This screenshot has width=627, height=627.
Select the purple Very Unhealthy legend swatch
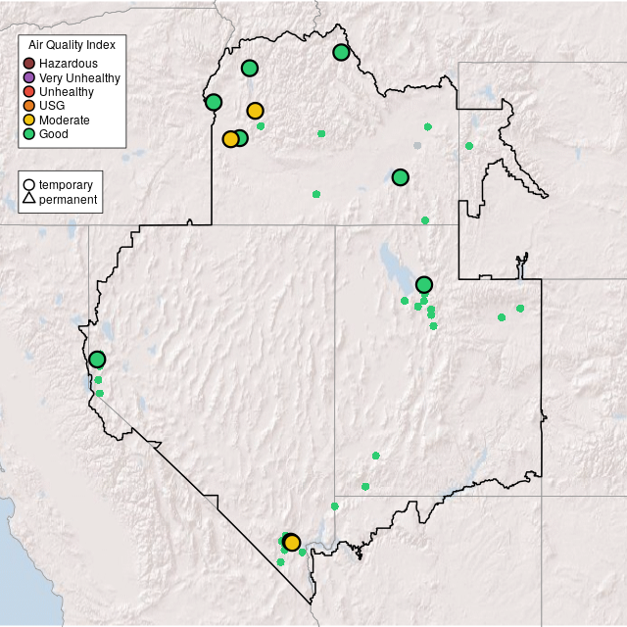(x=29, y=77)
